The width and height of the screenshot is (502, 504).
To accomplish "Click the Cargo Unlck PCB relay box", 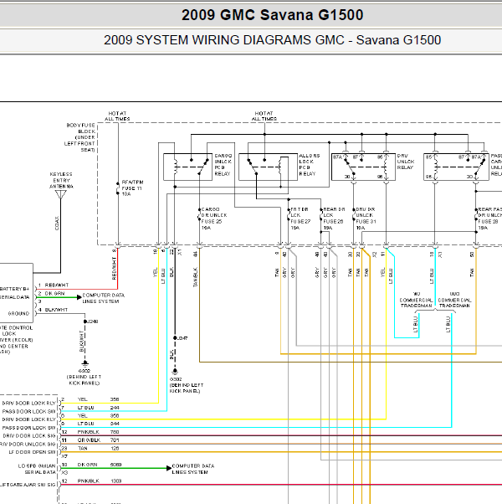I will pos(188,167).
